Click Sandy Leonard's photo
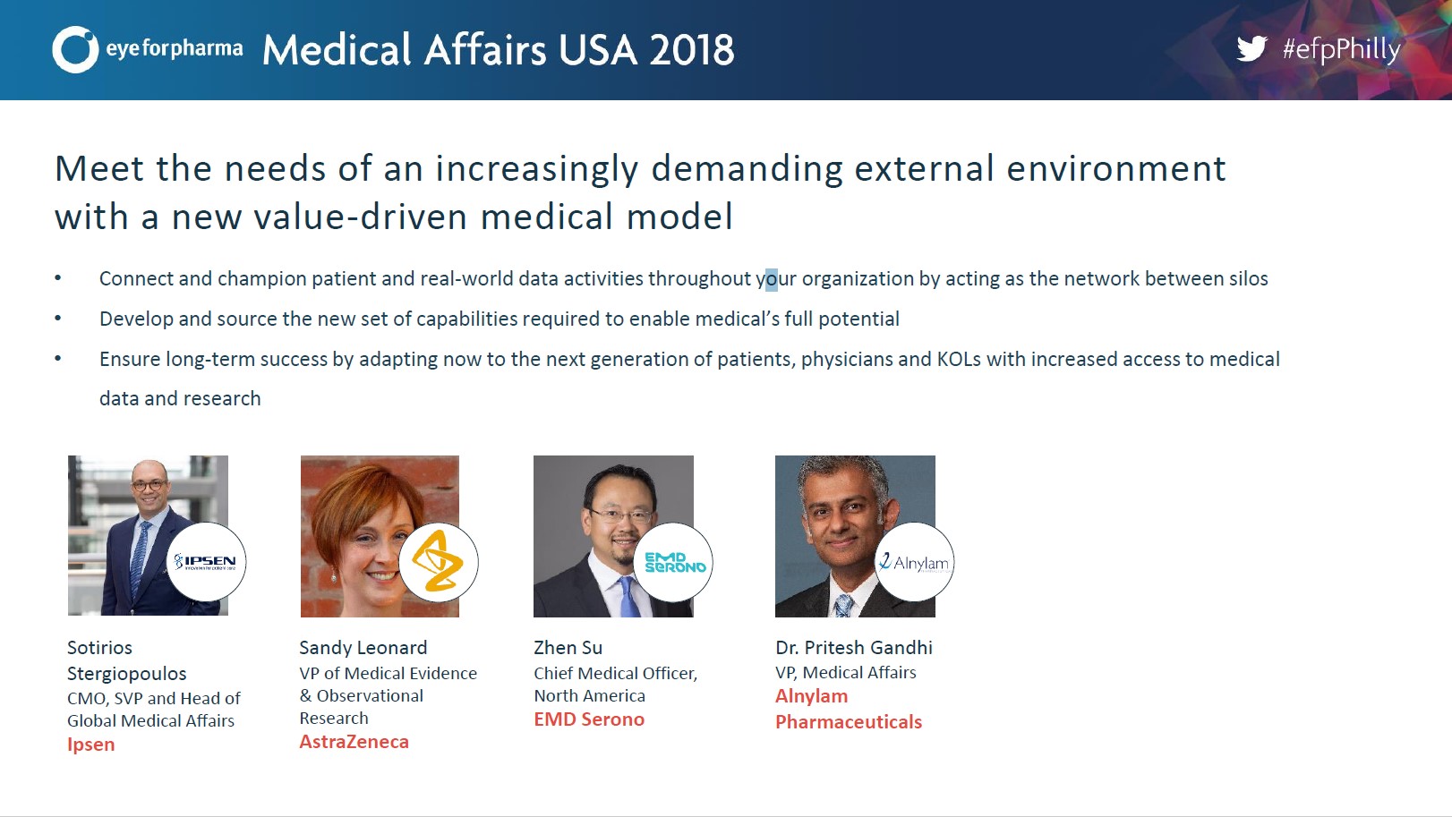 point(380,536)
